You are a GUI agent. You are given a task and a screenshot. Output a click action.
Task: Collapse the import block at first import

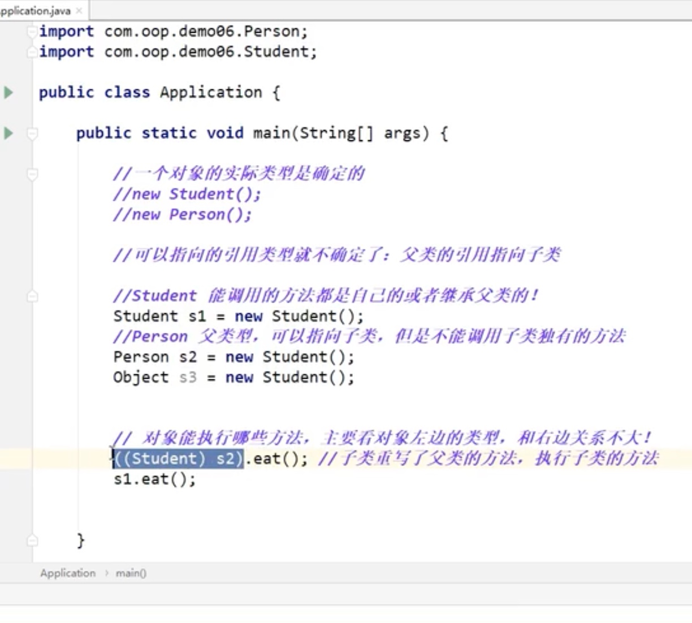(x=33, y=32)
